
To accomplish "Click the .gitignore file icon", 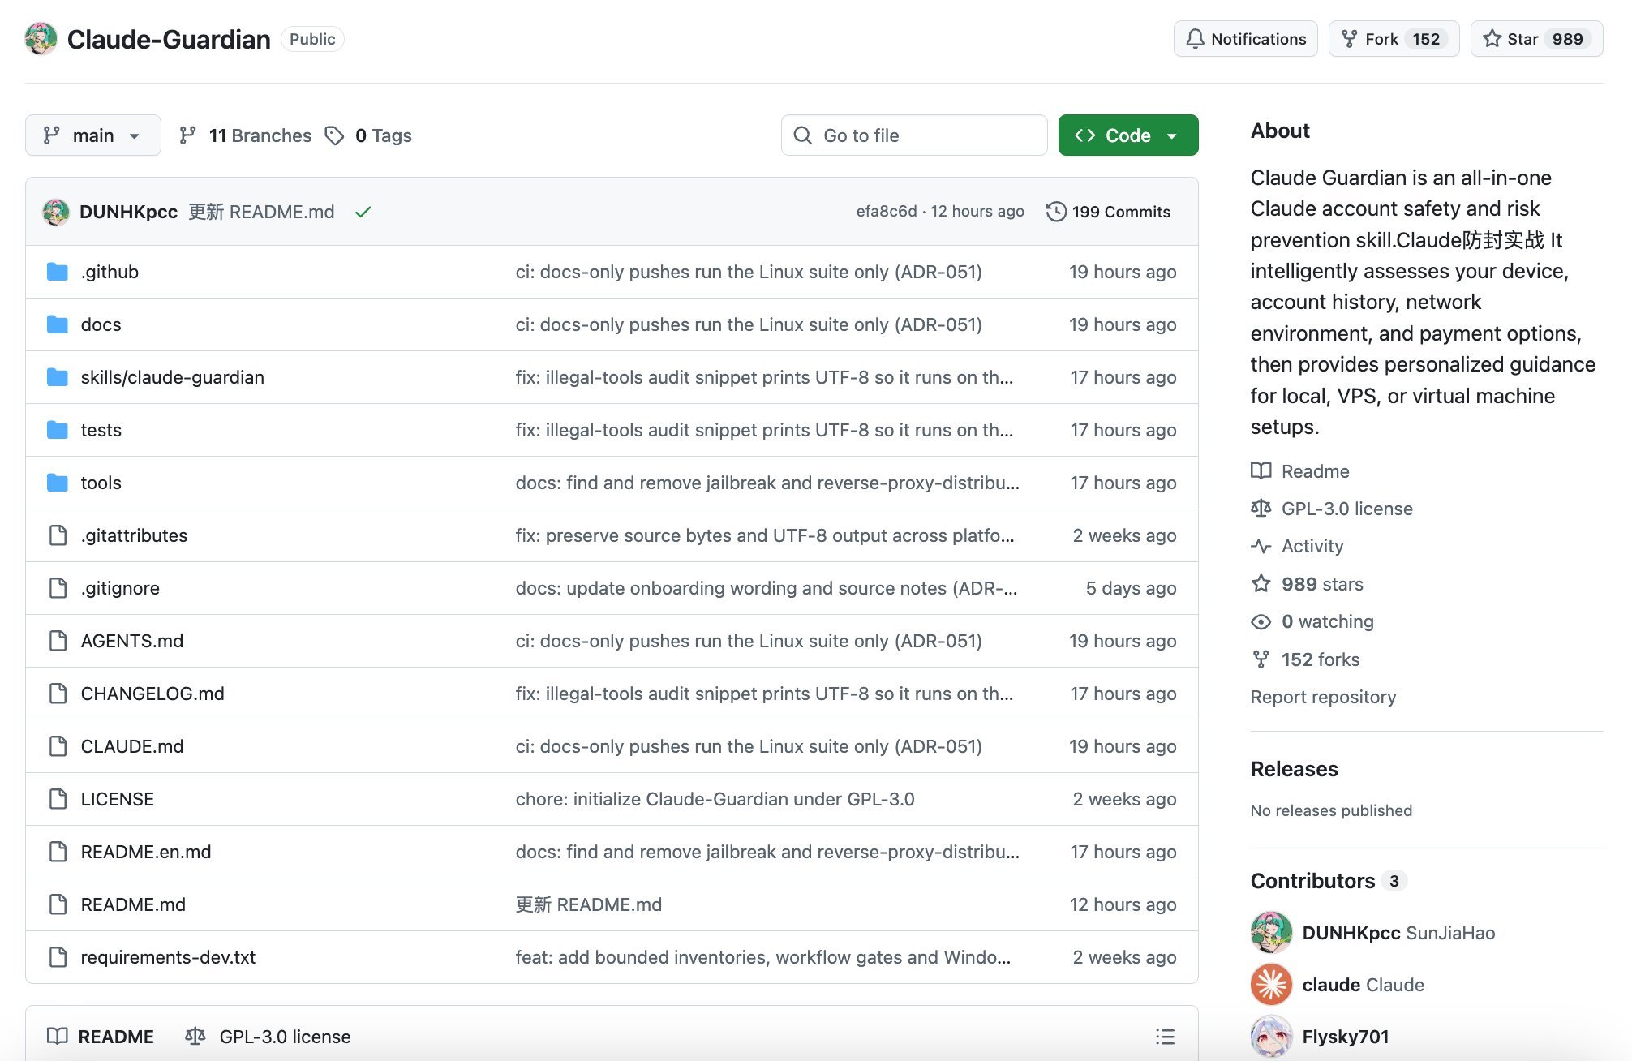I will (58, 588).
